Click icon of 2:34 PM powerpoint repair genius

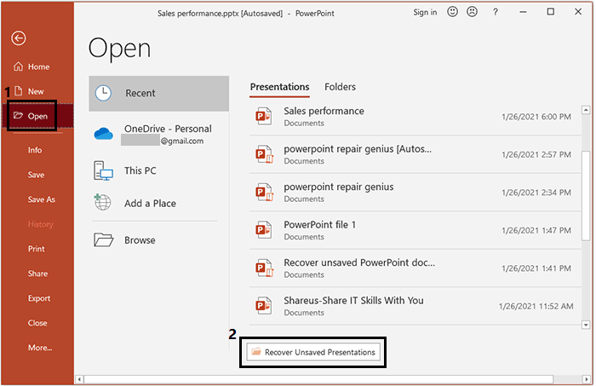click(x=264, y=193)
